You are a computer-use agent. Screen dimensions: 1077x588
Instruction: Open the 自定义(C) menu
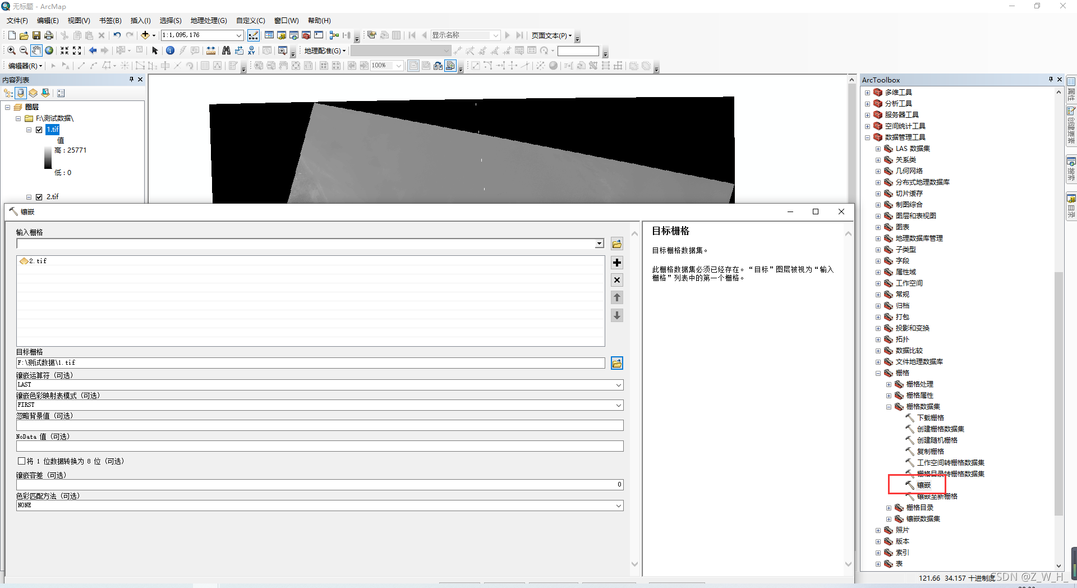point(251,21)
